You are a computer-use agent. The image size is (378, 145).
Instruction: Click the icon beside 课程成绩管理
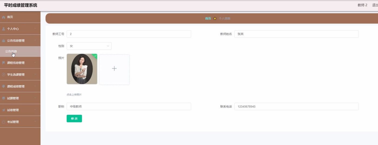click(x=4, y=87)
